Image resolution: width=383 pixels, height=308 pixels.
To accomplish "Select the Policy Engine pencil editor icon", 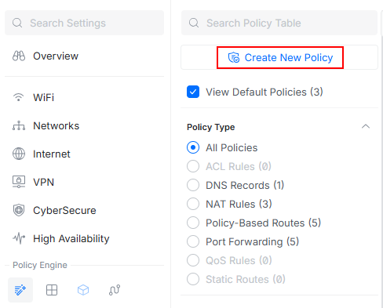I will tap(20, 290).
